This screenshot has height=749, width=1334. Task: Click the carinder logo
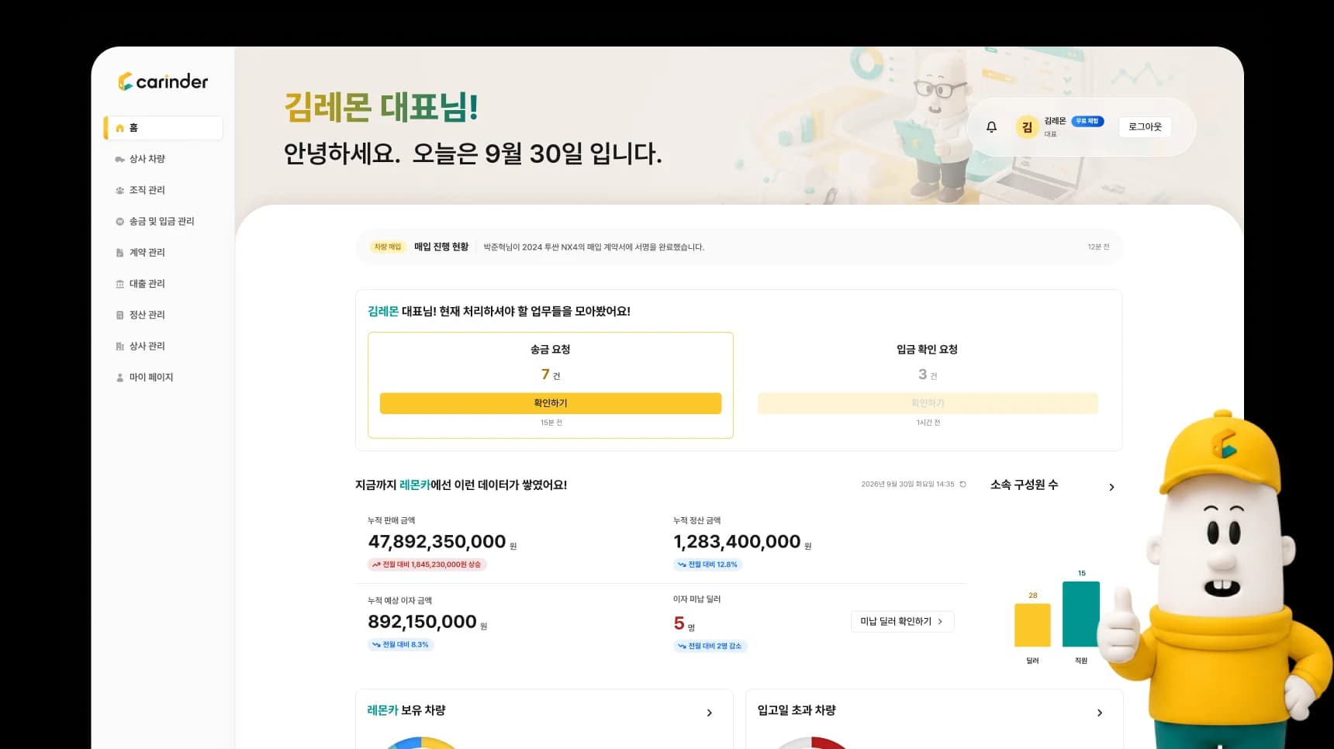[163, 81]
